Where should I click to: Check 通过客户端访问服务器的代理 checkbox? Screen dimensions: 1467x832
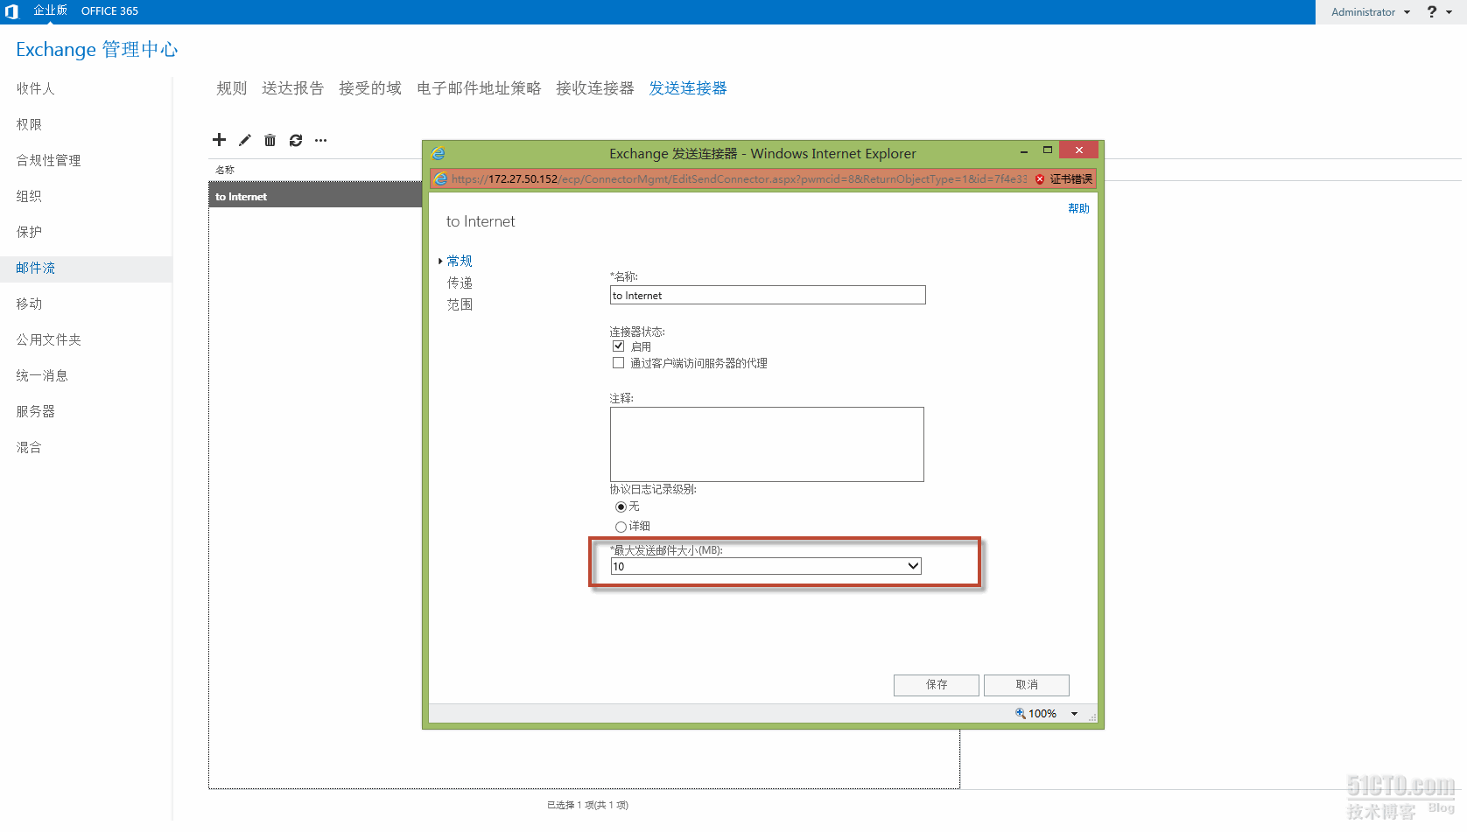click(619, 363)
